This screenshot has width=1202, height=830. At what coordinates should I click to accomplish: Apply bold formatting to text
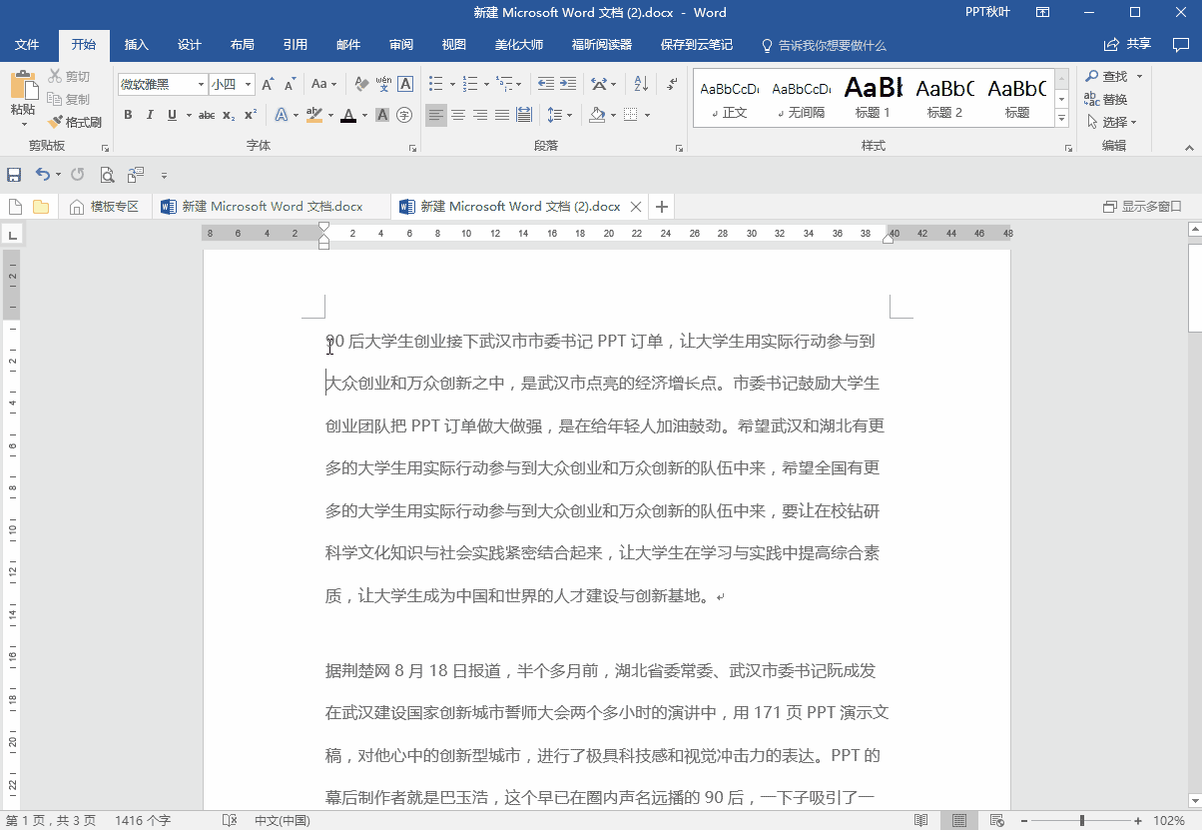(128, 115)
